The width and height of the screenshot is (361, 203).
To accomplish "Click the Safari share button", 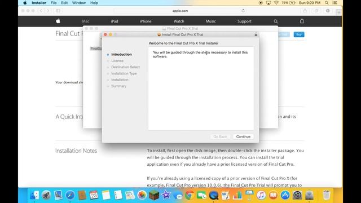I will 305,11.
